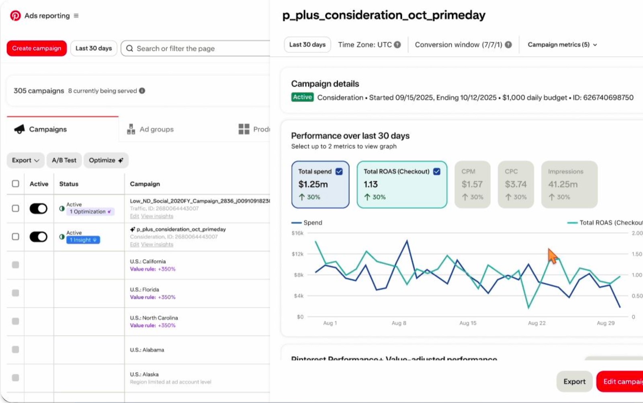Uncheck the Total spend metric checkbox
Viewport: 643px width, 403px height.
pyautogui.click(x=339, y=171)
